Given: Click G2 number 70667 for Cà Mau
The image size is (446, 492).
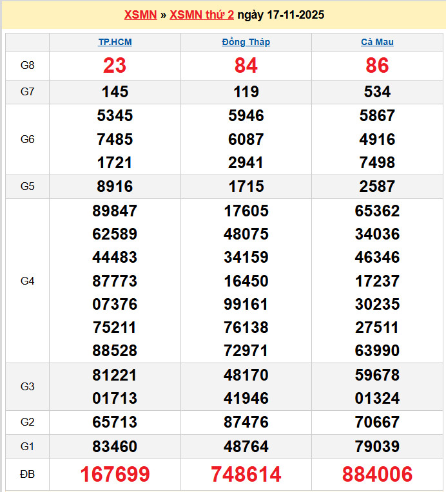Looking at the screenshot, I should coord(377,422).
